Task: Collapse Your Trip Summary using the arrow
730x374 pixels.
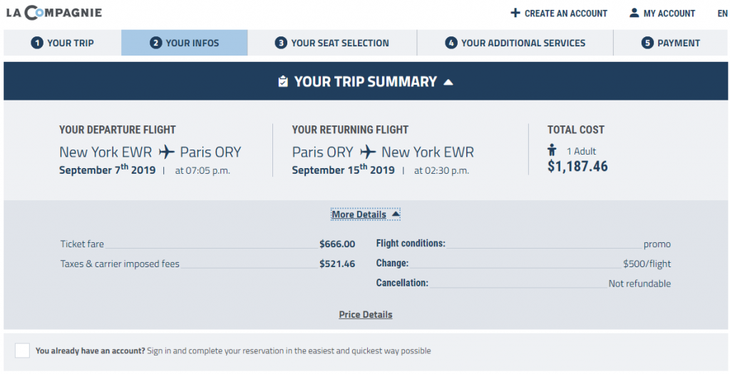Action: point(448,83)
